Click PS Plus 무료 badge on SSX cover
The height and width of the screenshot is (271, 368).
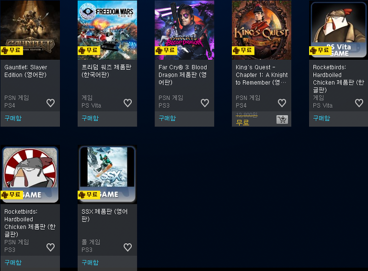click(x=89, y=195)
